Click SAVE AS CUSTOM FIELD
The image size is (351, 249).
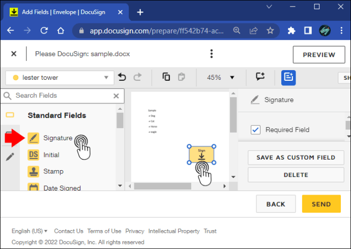pos(296,158)
